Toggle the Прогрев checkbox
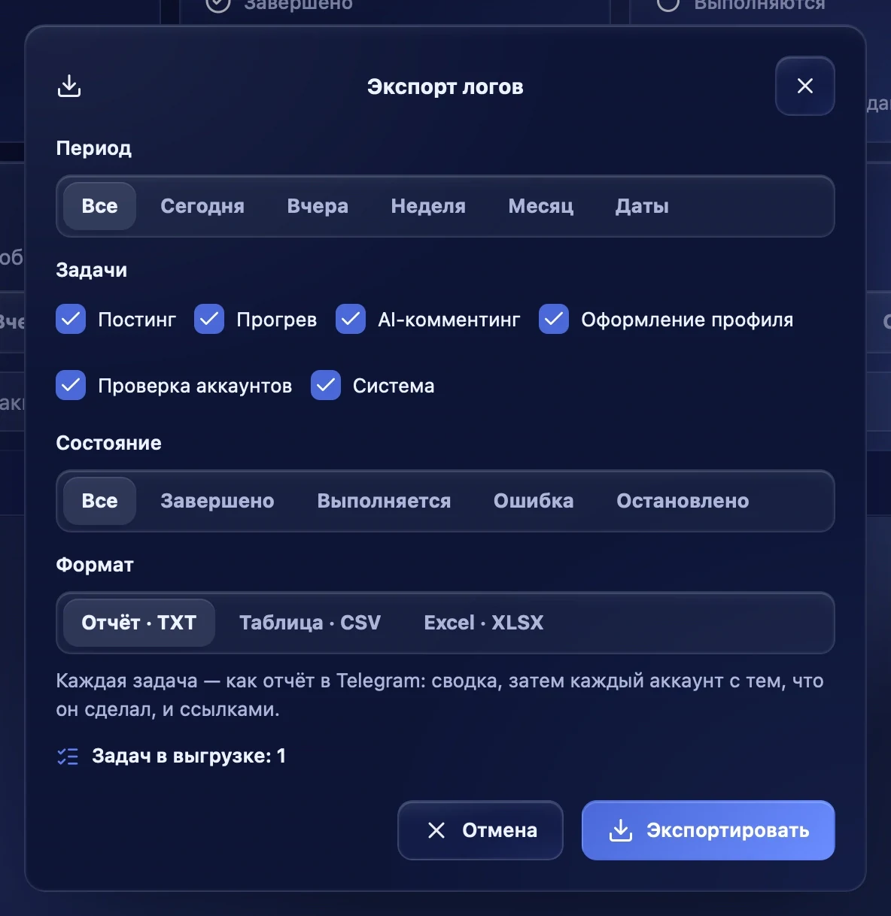This screenshot has width=891, height=916. pyautogui.click(x=209, y=319)
